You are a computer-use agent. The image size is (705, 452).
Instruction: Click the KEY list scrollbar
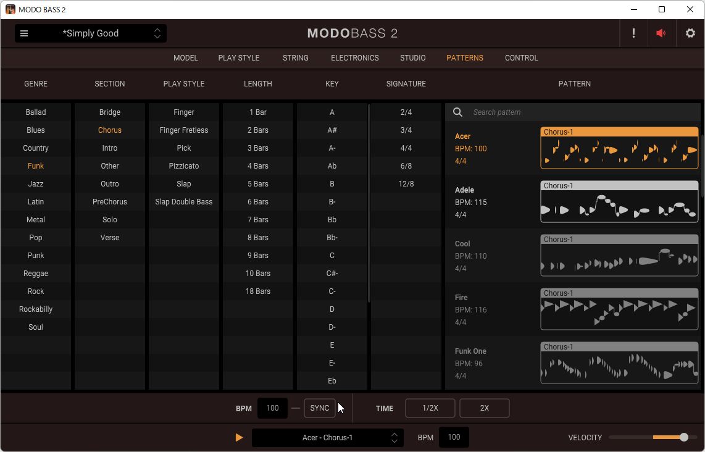pos(369,203)
